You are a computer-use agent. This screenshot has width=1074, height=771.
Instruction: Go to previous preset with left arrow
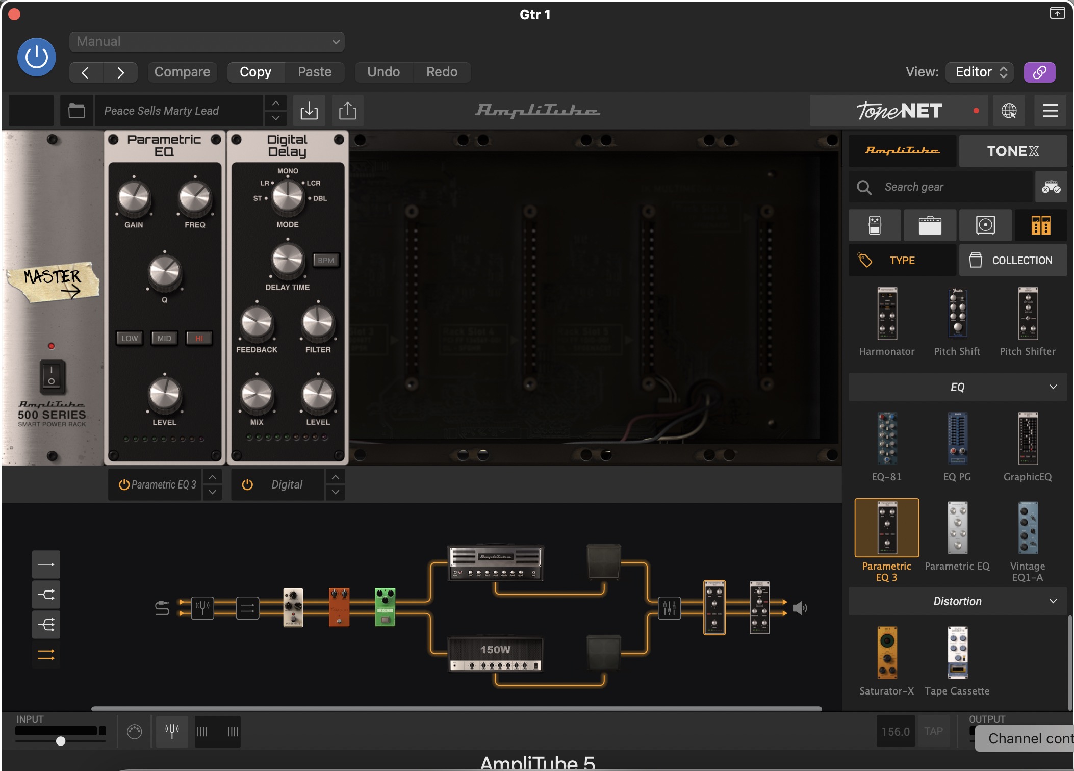[x=86, y=72]
